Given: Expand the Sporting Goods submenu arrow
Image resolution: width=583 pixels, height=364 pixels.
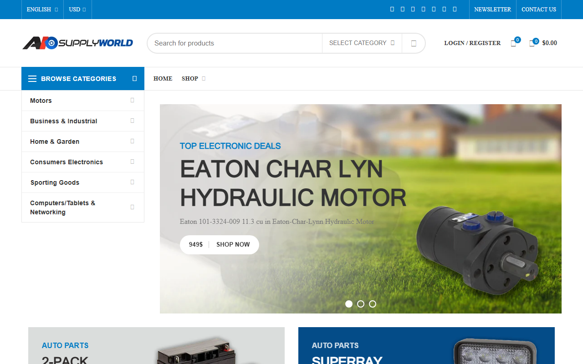Looking at the screenshot, I should coord(133,182).
